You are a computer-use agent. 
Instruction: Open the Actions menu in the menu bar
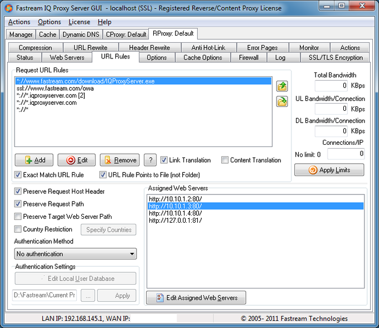19,22
